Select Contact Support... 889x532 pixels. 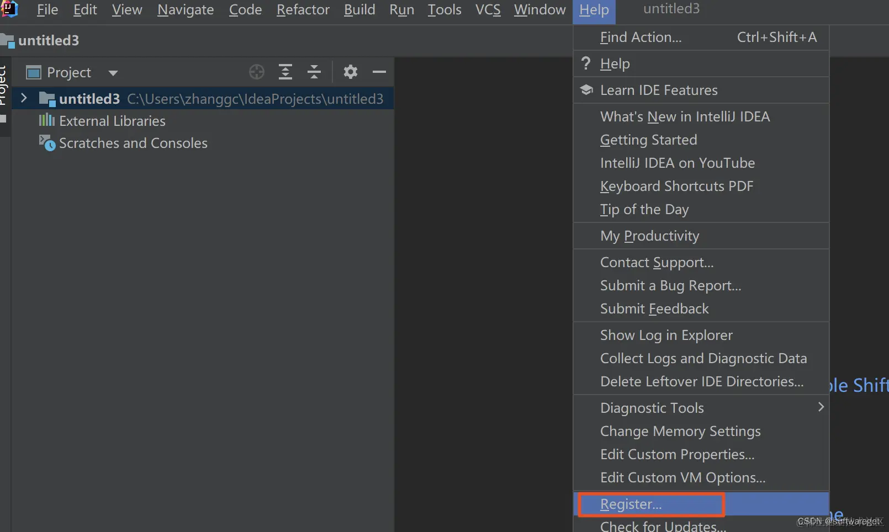pyautogui.click(x=701, y=262)
